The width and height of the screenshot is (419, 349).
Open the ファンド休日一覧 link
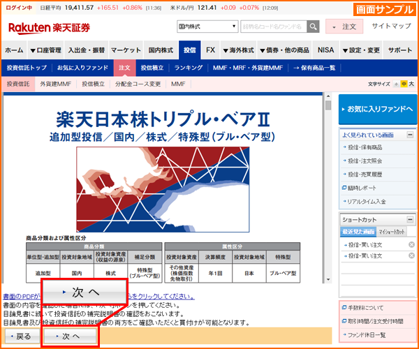click(x=366, y=335)
